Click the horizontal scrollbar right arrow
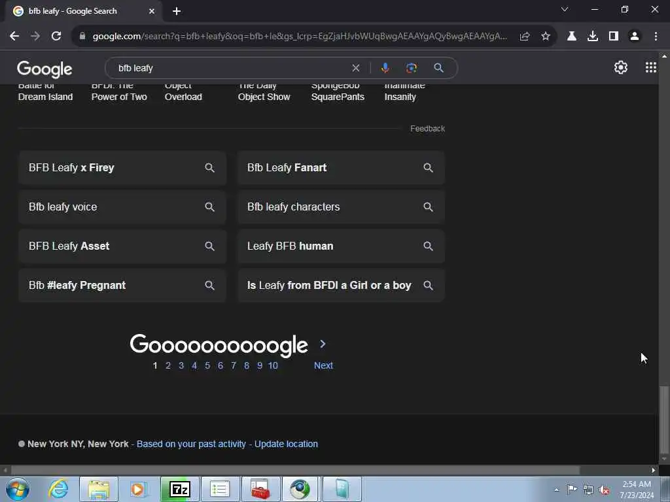This screenshot has width=670, height=502. coord(654,470)
